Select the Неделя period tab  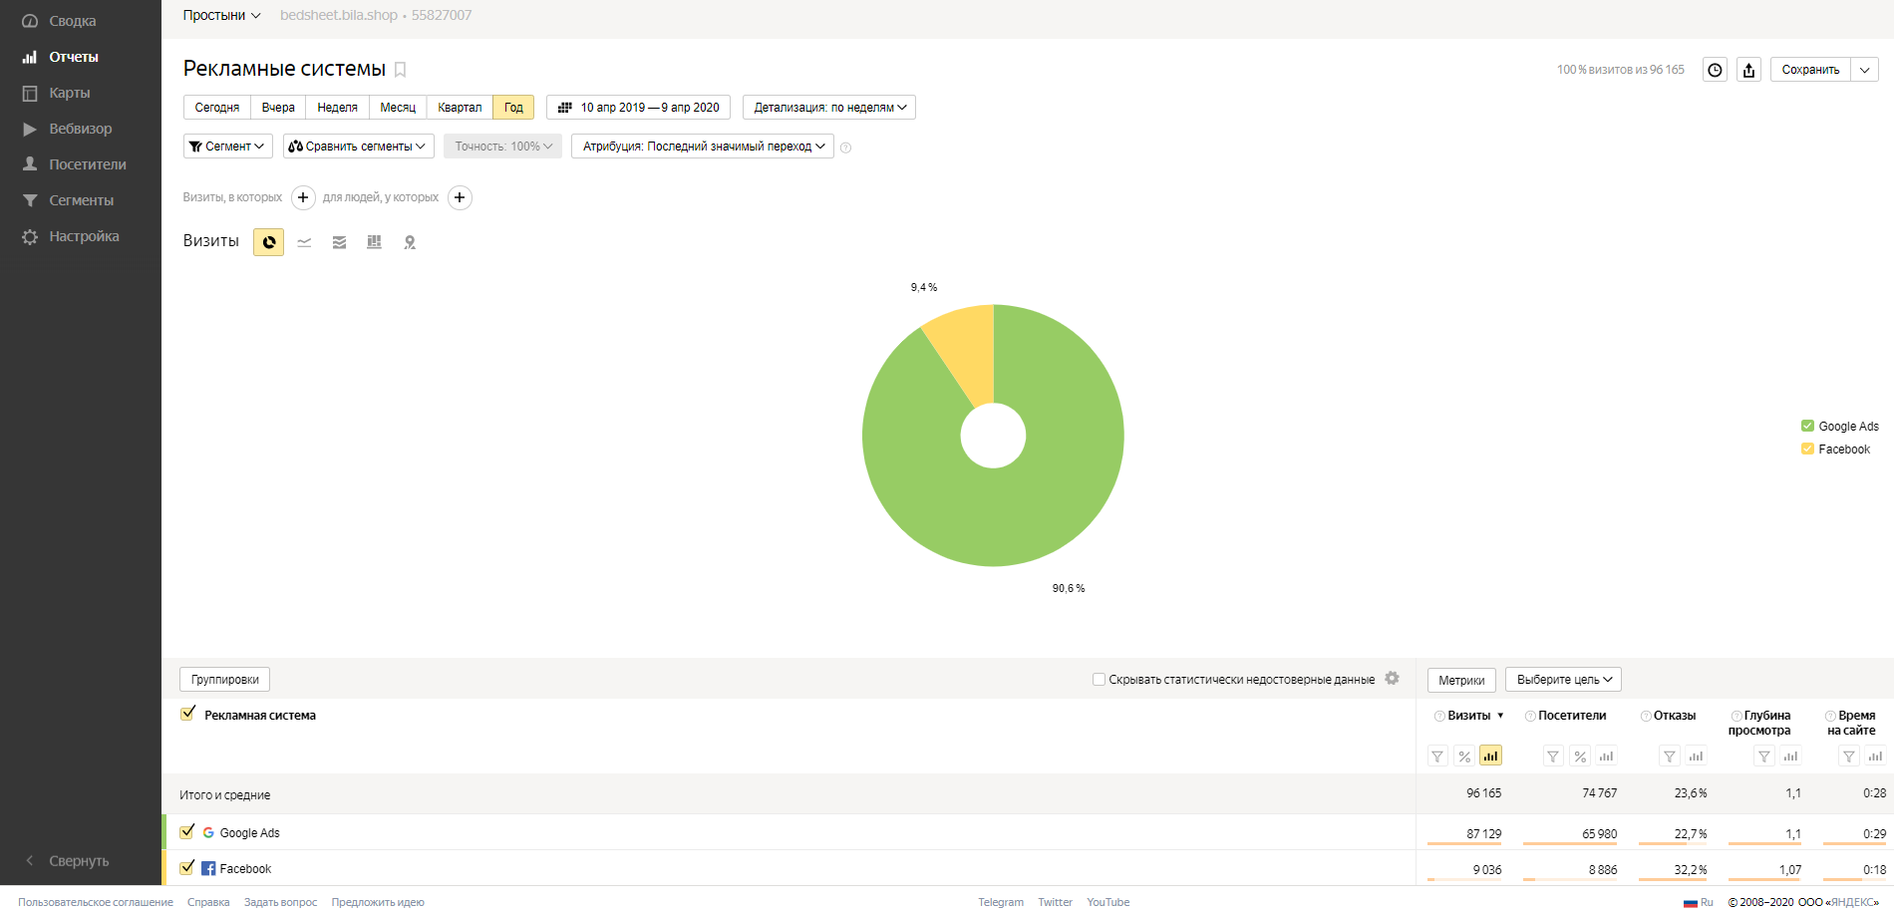[337, 107]
